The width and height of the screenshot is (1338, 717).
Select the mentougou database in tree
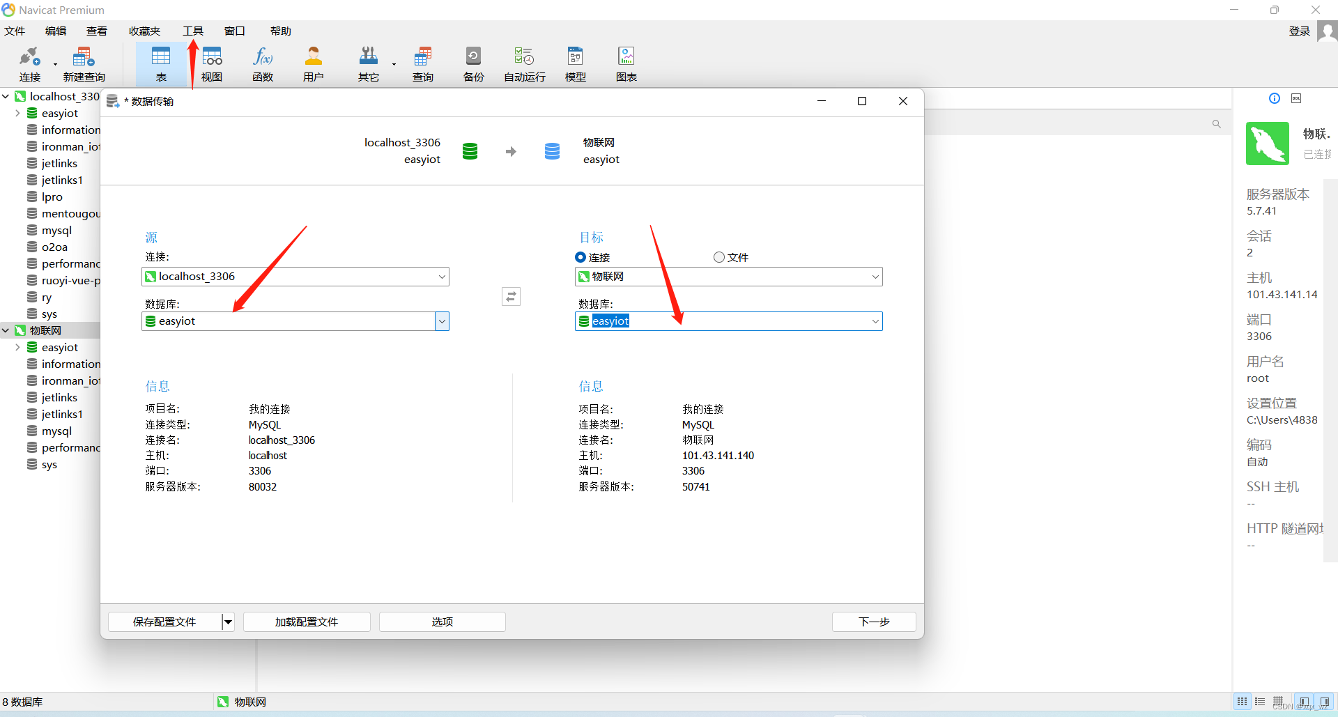tap(70, 213)
